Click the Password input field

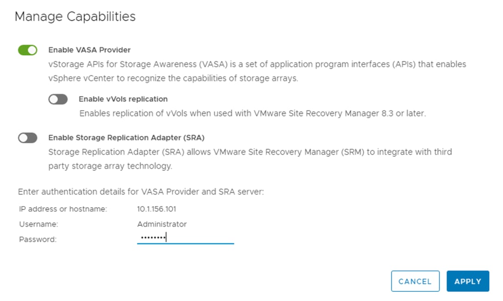click(x=185, y=237)
